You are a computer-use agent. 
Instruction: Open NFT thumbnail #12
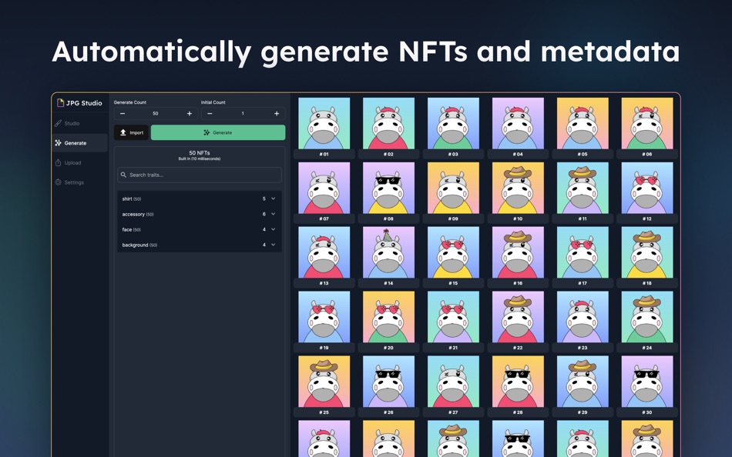point(647,188)
